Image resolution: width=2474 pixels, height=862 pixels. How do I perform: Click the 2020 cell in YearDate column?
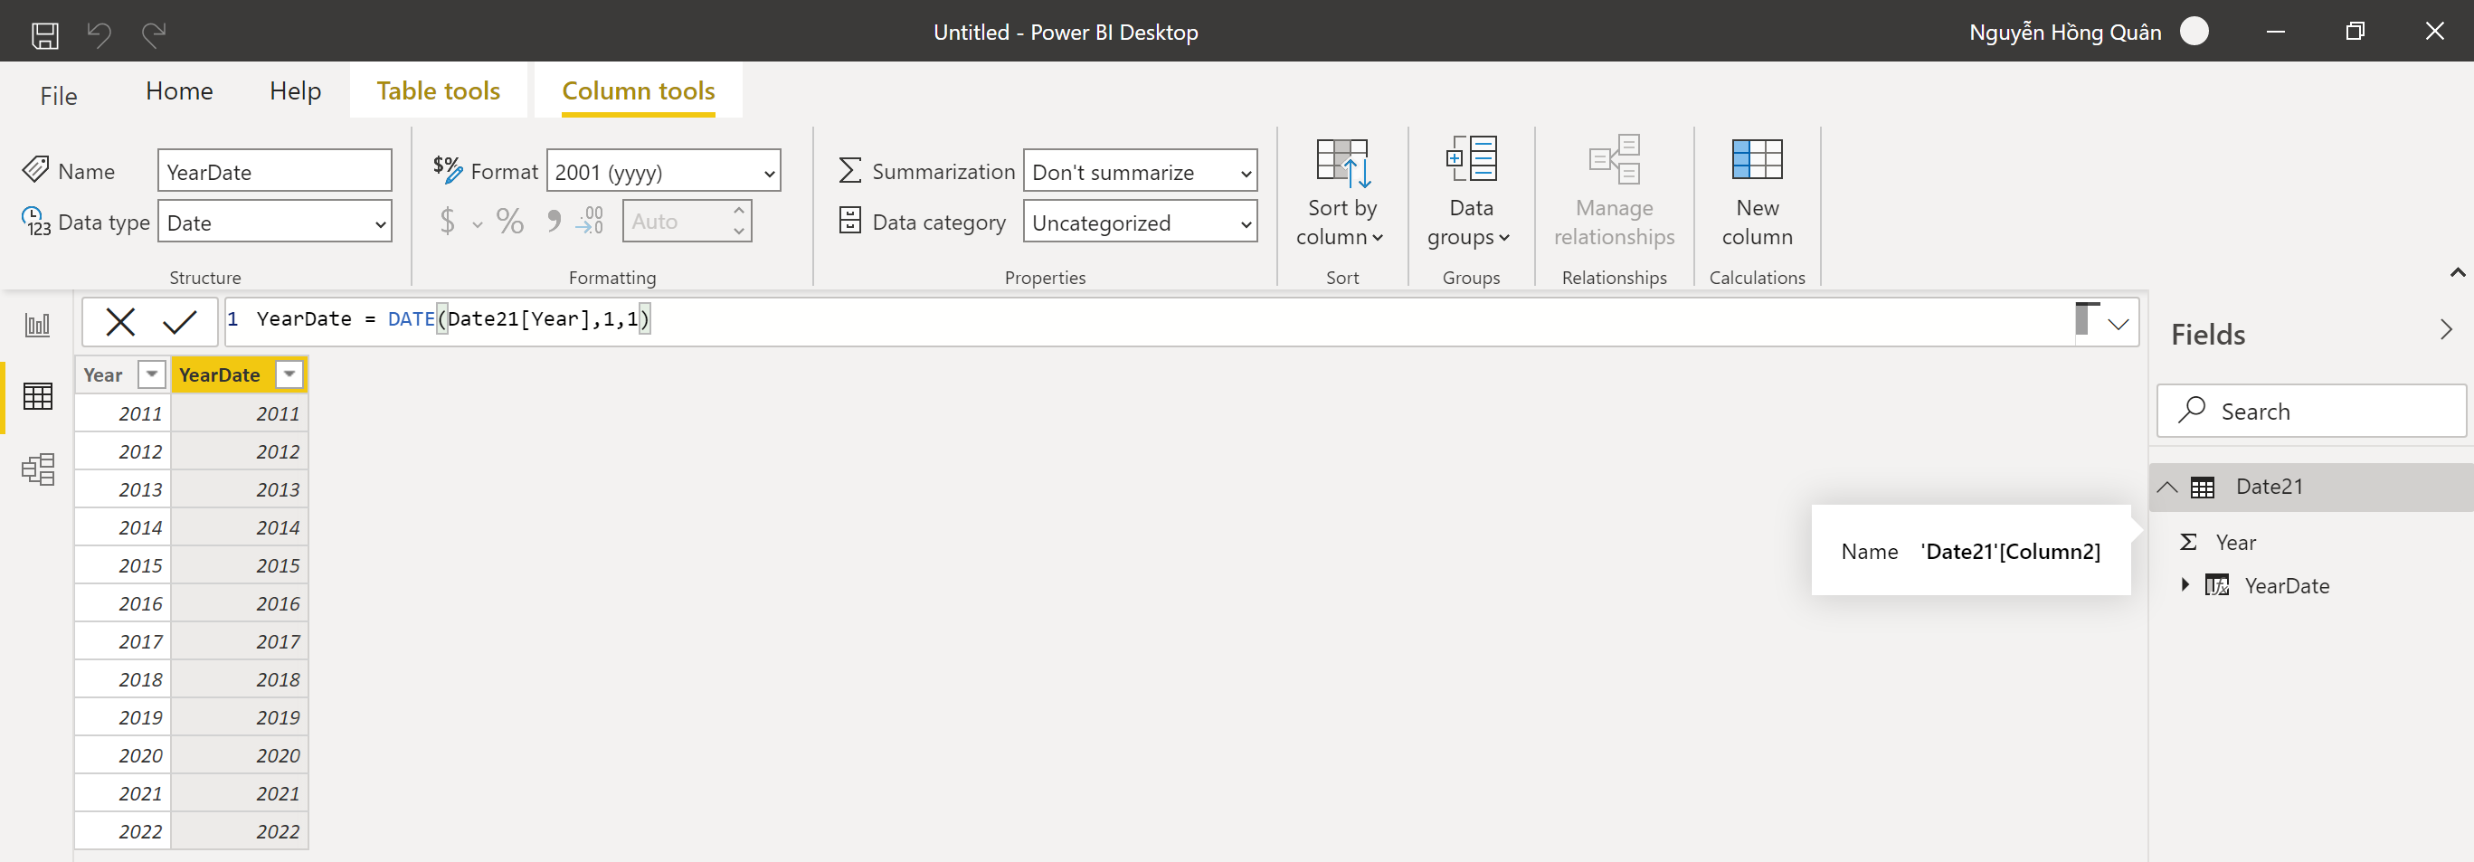coord(240,755)
